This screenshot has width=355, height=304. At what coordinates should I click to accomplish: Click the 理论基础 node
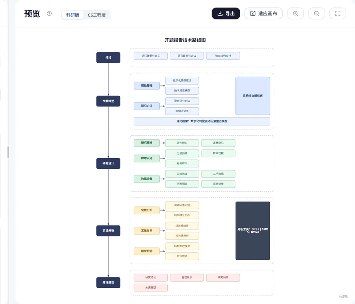147,85
